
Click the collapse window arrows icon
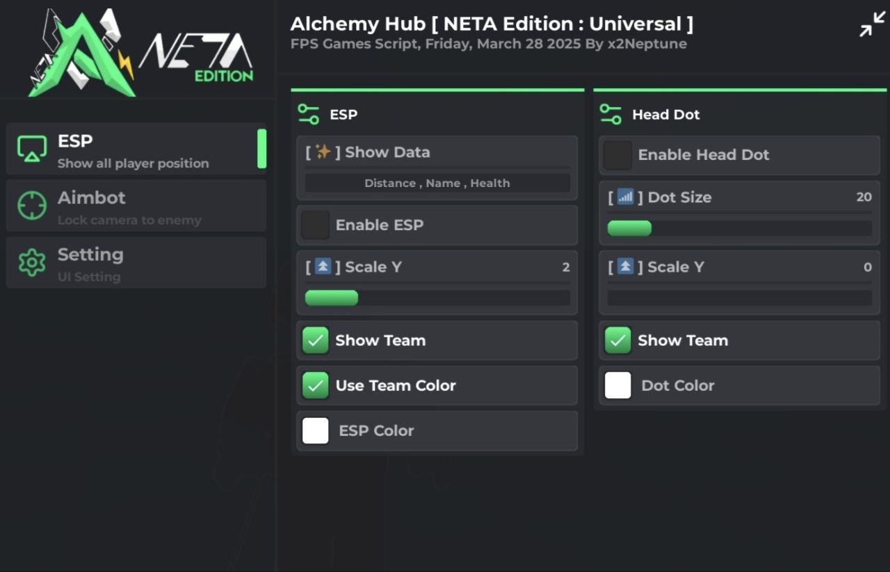coord(872,24)
